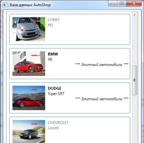This screenshot has height=143, width=144.
Task: Open the red BMW X6 photo
Action: [29, 64]
